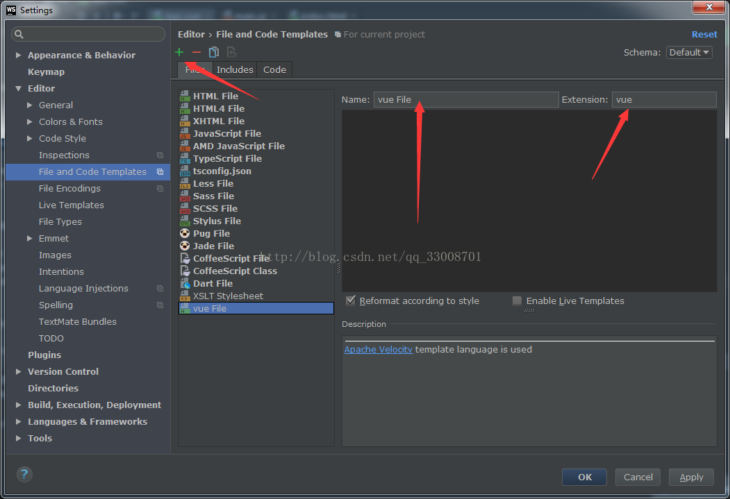730x499 pixels.
Task: Click the Sass File template icon
Action: pyautogui.click(x=185, y=196)
